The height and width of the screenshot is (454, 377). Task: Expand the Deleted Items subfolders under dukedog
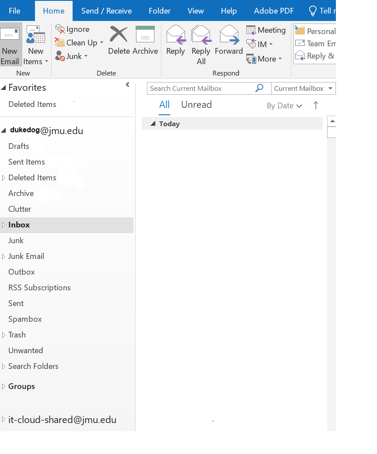(x=3, y=178)
